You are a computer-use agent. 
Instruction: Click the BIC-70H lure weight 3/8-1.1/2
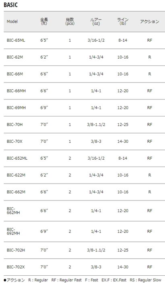[96, 125]
